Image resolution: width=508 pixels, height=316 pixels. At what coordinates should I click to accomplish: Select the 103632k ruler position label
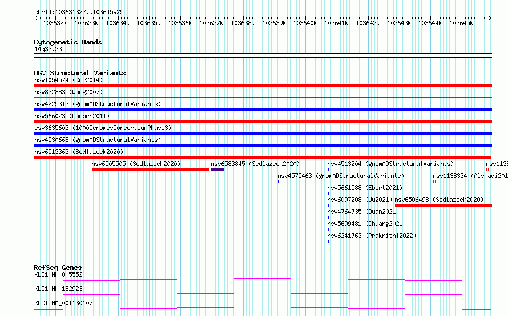click(x=55, y=23)
